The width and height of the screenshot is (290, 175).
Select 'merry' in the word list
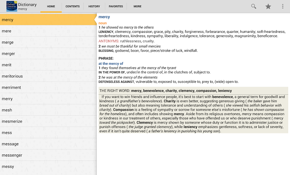click(48, 99)
